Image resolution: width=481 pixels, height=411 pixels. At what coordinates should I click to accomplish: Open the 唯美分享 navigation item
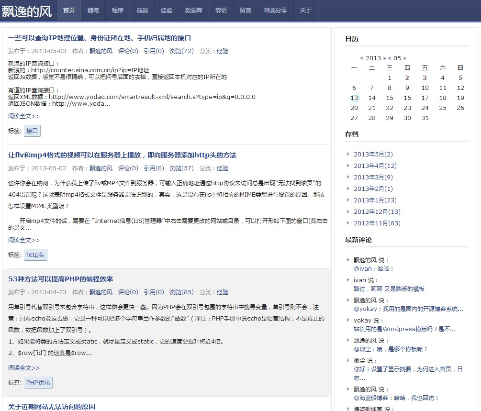[276, 11]
